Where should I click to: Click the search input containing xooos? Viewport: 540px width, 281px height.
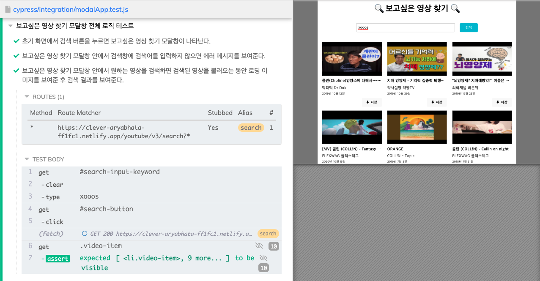(x=405, y=28)
